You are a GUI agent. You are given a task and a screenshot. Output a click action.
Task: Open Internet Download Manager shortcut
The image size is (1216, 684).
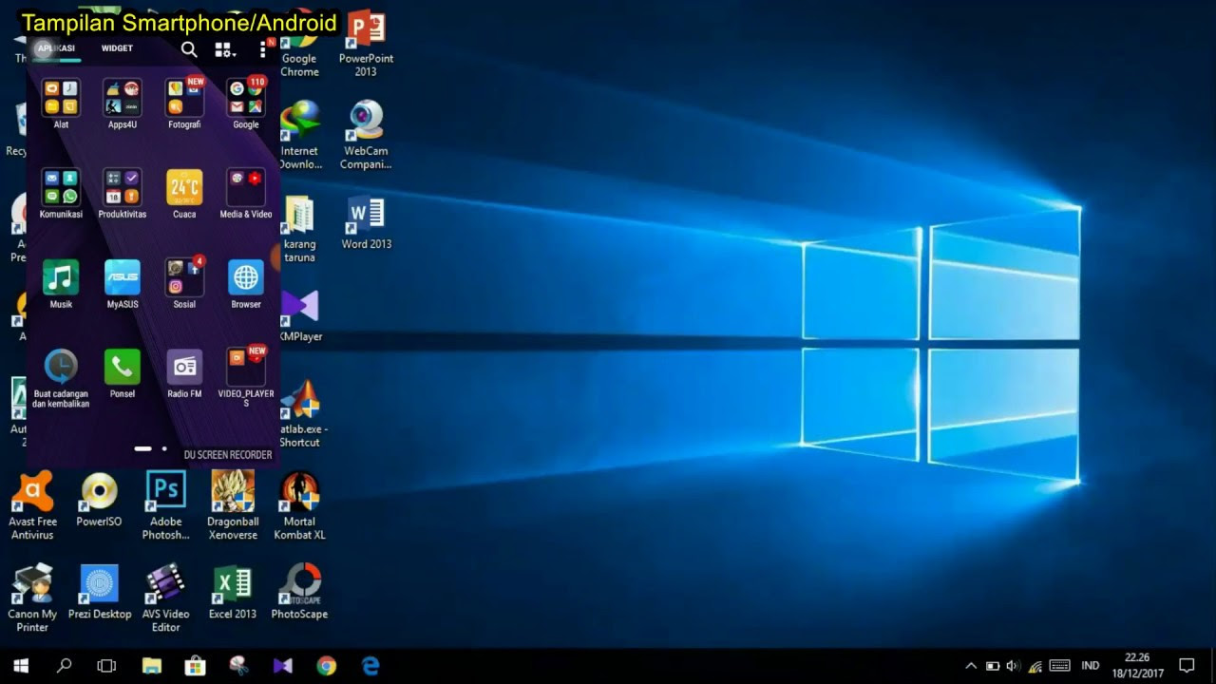(x=299, y=135)
